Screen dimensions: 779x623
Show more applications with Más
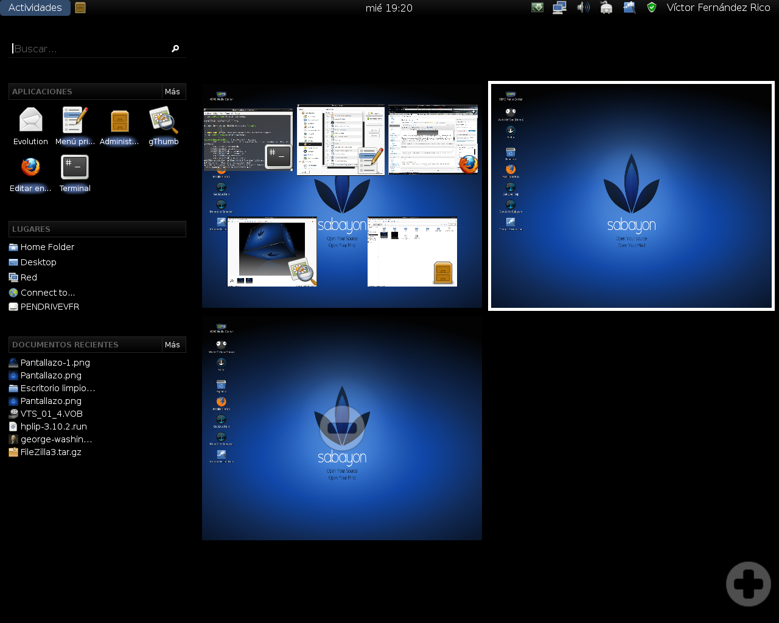coord(173,92)
